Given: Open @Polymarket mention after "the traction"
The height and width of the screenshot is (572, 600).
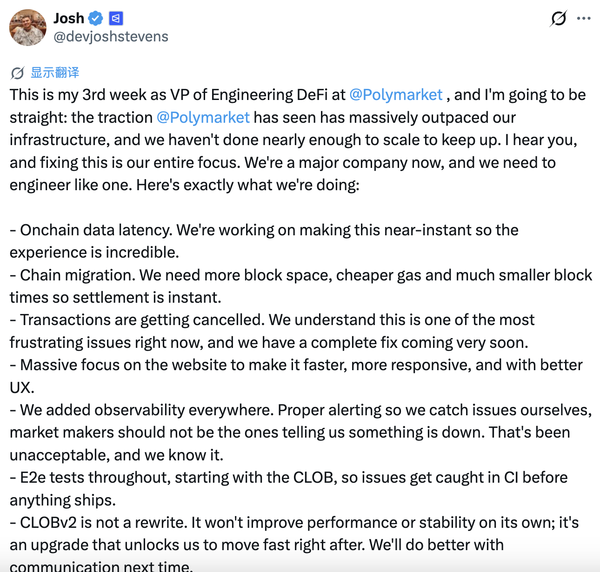Looking at the screenshot, I should point(203,117).
